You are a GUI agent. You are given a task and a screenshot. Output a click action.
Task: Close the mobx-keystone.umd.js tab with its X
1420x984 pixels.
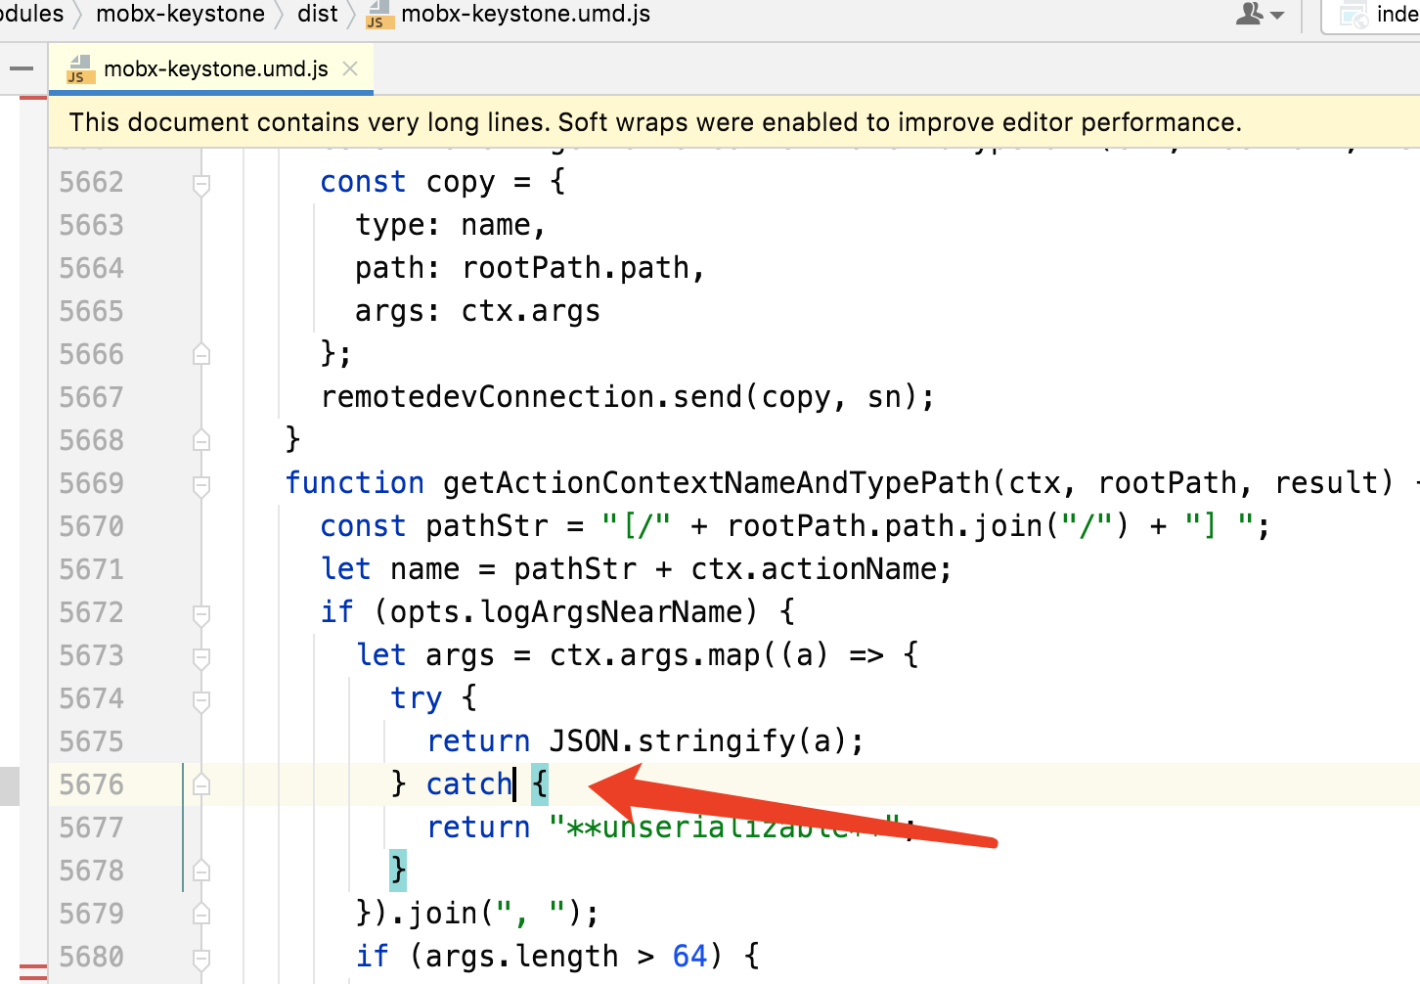(350, 68)
